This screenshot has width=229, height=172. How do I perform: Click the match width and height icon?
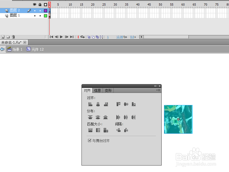[x=106, y=130]
